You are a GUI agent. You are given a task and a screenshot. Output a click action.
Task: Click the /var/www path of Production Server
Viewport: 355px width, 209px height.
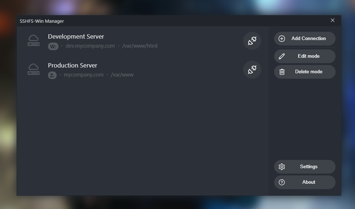[122, 75]
